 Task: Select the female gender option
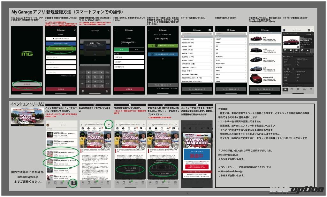pyautogui.click(x=137, y=50)
